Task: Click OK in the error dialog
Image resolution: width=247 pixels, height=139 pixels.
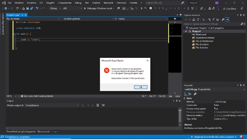Action: pos(141,87)
